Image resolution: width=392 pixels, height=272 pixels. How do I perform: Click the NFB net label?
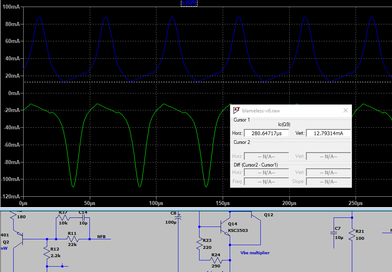pyautogui.click(x=101, y=236)
